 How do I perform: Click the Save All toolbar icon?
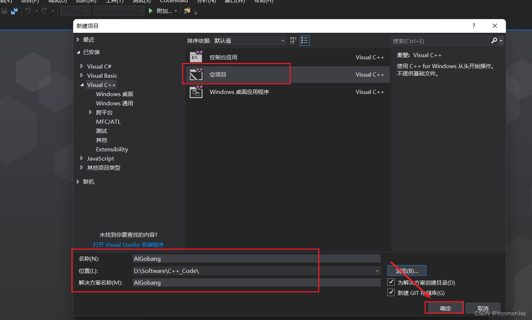click(14, 11)
